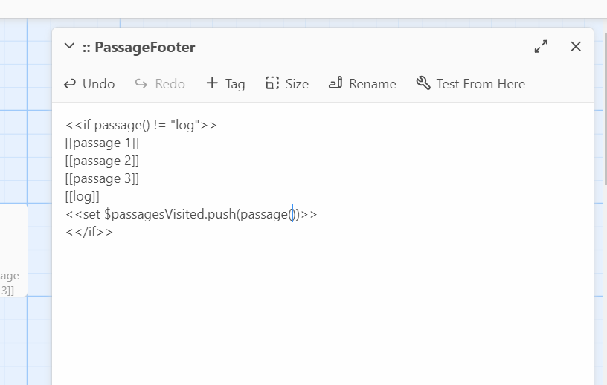Image resolution: width=607 pixels, height=385 pixels.
Task: Click the Size text label
Action: click(x=297, y=84)
